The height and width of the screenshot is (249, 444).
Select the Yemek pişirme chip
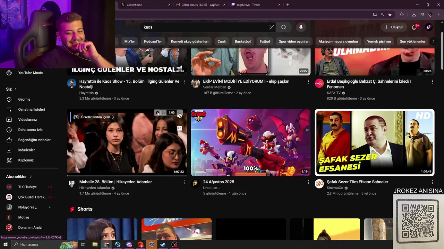tap(379, 41)
